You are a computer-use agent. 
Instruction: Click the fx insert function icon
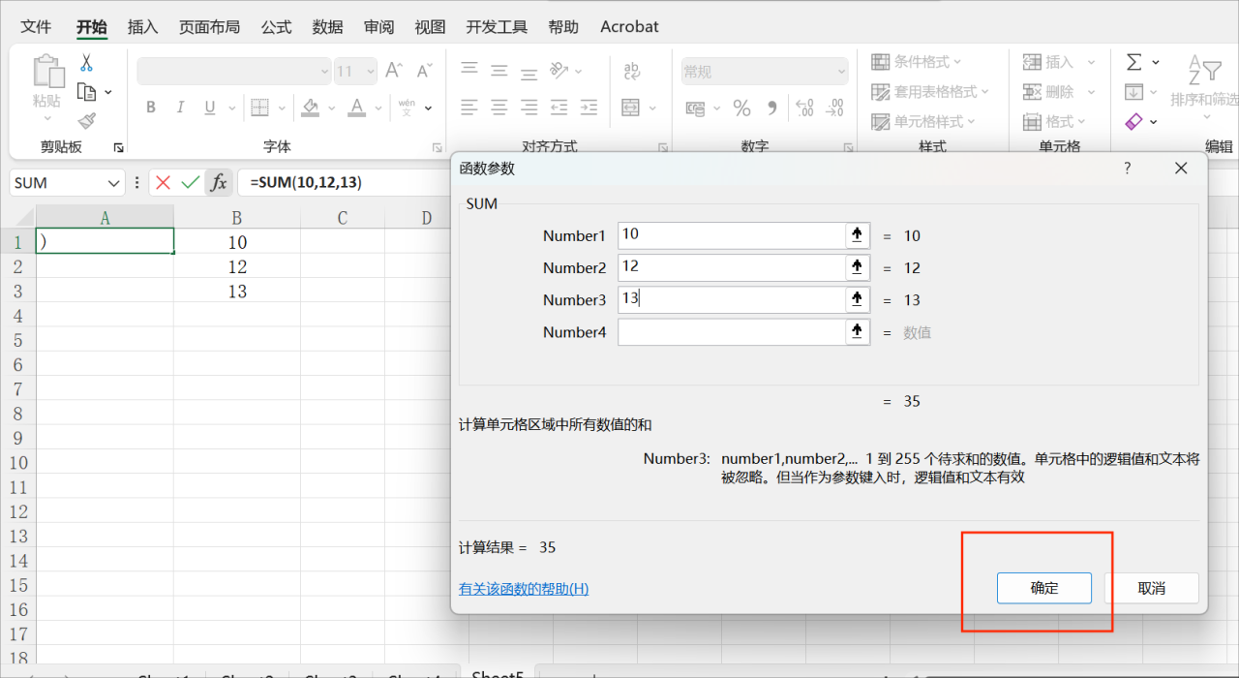pos(219,182)
